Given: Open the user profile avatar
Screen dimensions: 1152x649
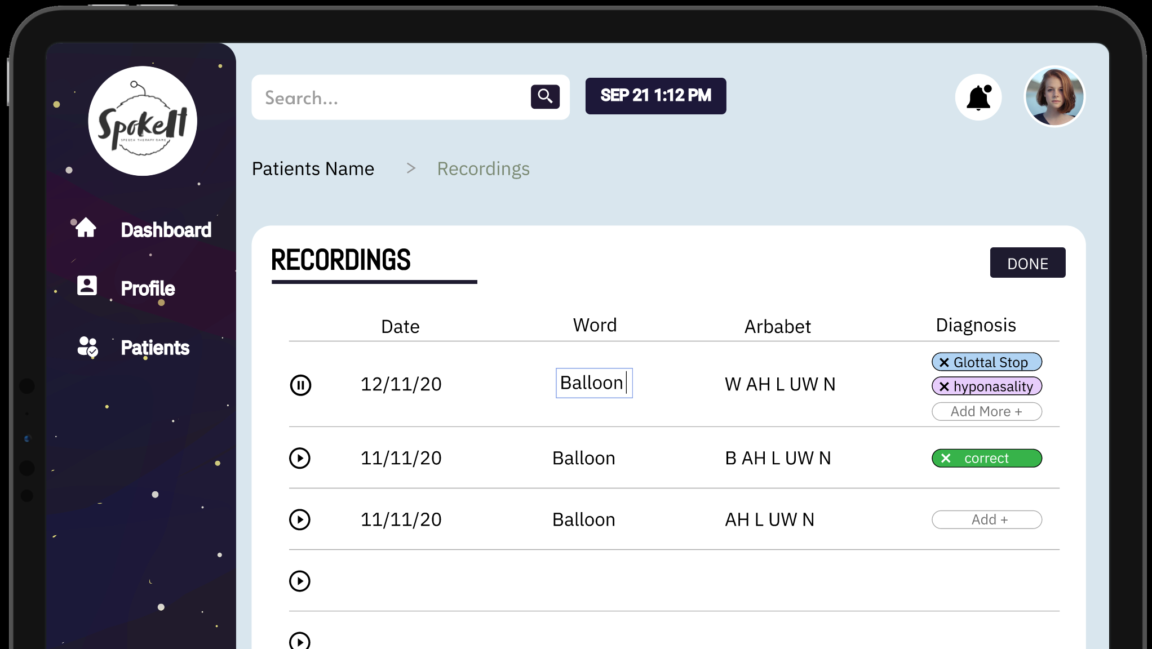Looking at the screenshot, I should tap(1054, 96).
